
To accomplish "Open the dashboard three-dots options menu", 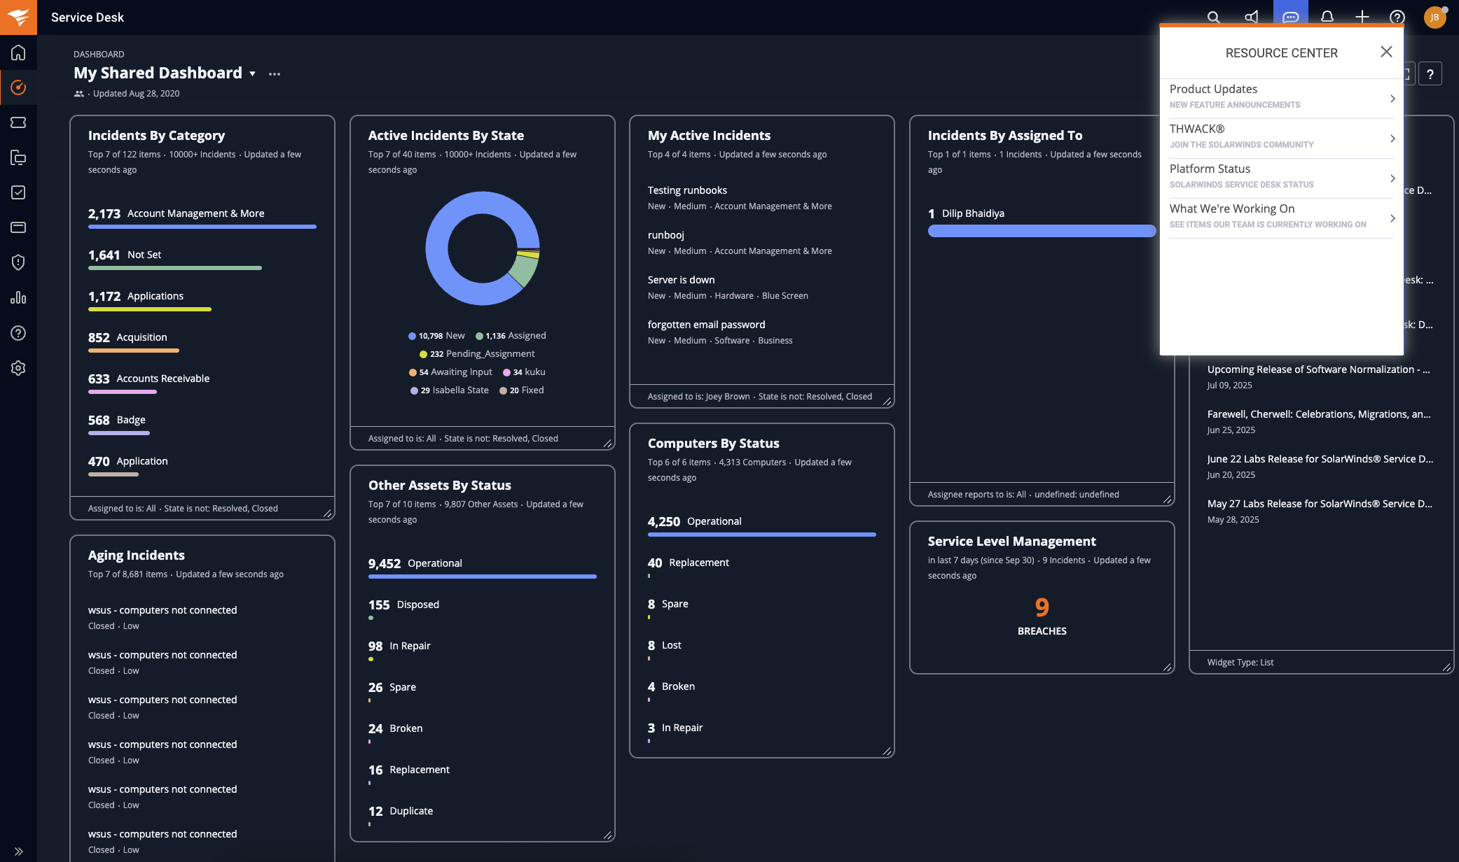I will click(x=275, y=73).
